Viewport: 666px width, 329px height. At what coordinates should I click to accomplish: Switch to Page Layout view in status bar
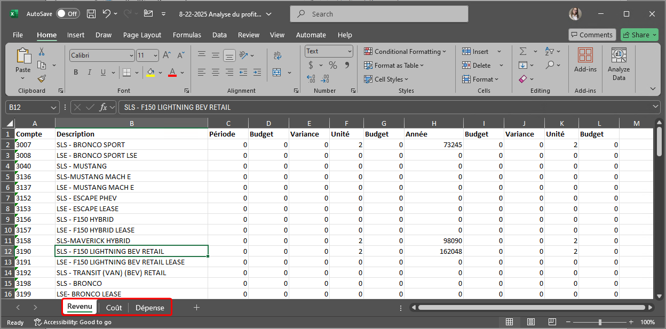pos(530,322)
